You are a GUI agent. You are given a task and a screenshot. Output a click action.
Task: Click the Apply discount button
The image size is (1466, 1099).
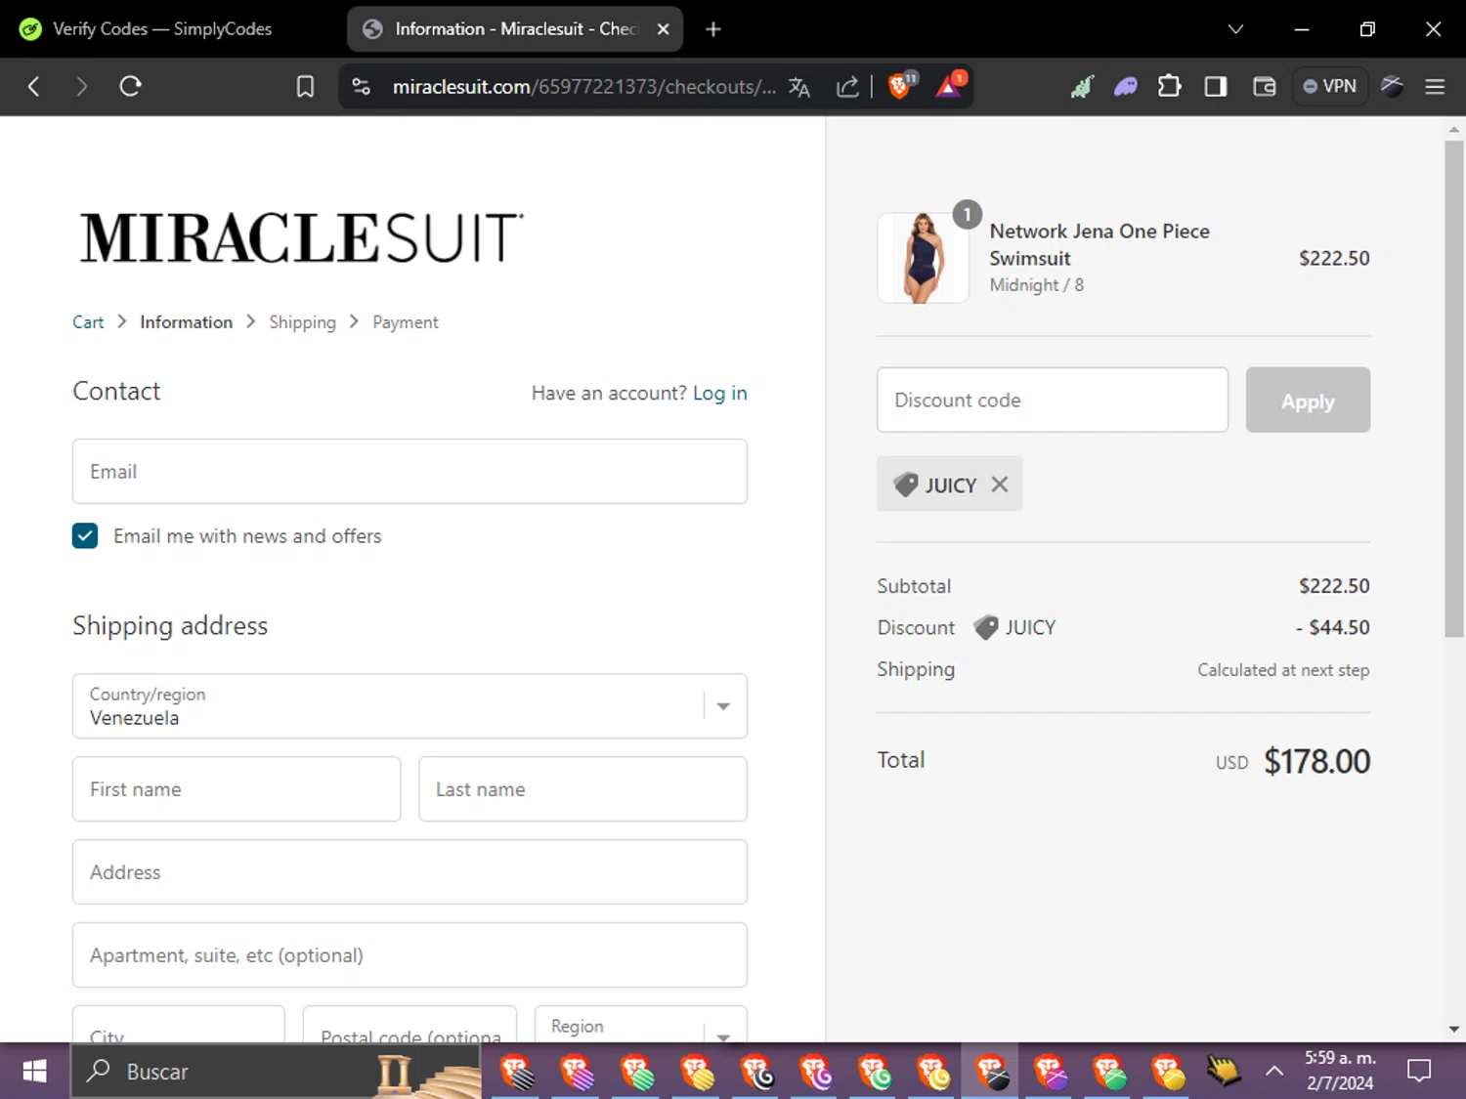pyautogui.click(x=1308, y=400)
